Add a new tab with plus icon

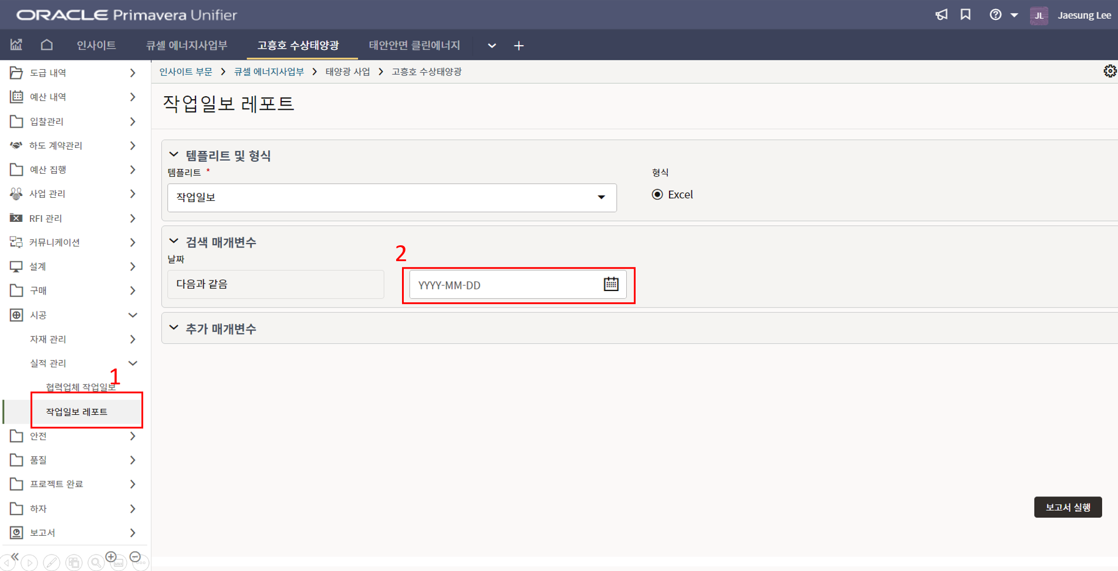[519, 46]
